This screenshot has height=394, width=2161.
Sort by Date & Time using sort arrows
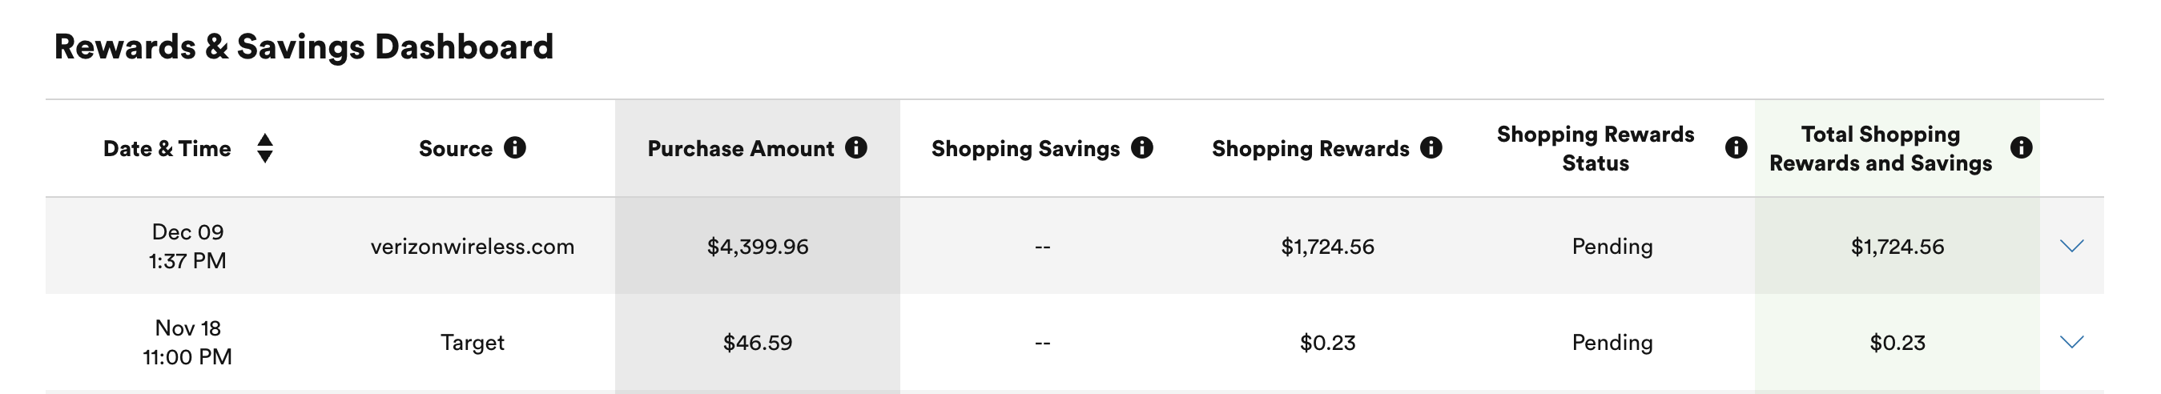tap(265, 148)
